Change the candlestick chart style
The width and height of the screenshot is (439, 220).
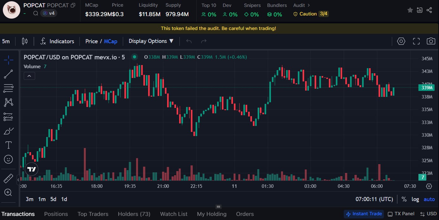(x=25, y=41)
